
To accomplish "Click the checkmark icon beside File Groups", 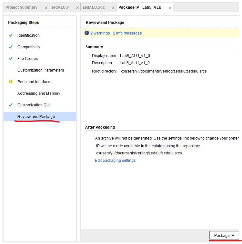I will (x=11, y=59).
